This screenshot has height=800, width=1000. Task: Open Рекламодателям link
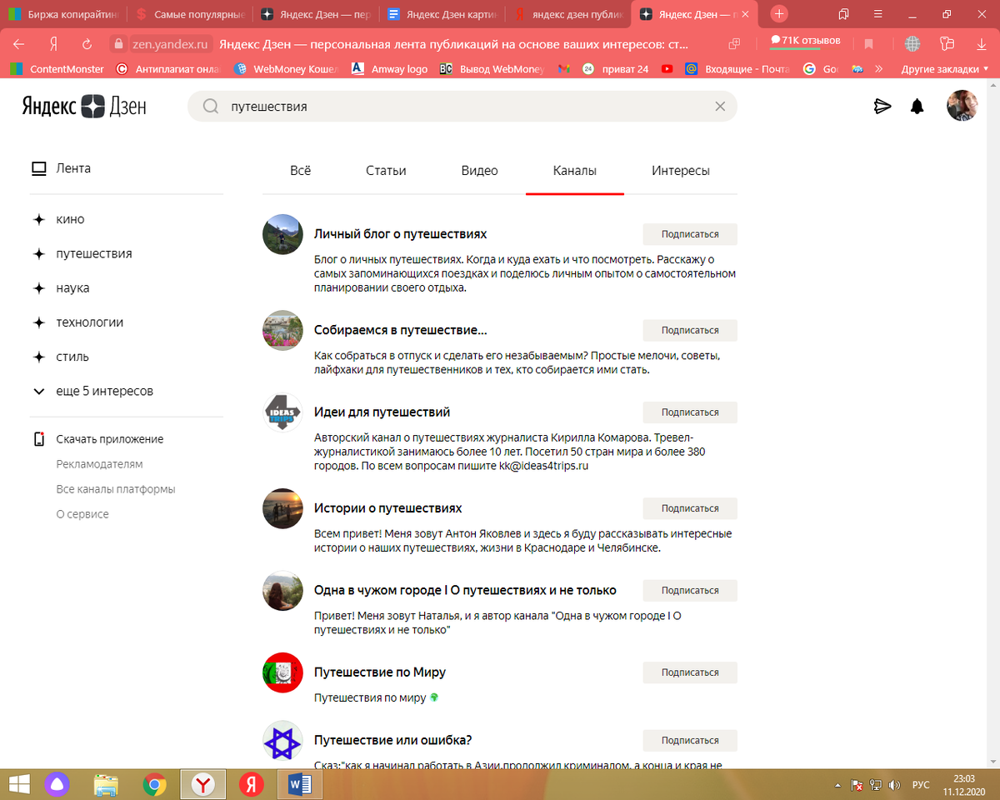(99, 464)
